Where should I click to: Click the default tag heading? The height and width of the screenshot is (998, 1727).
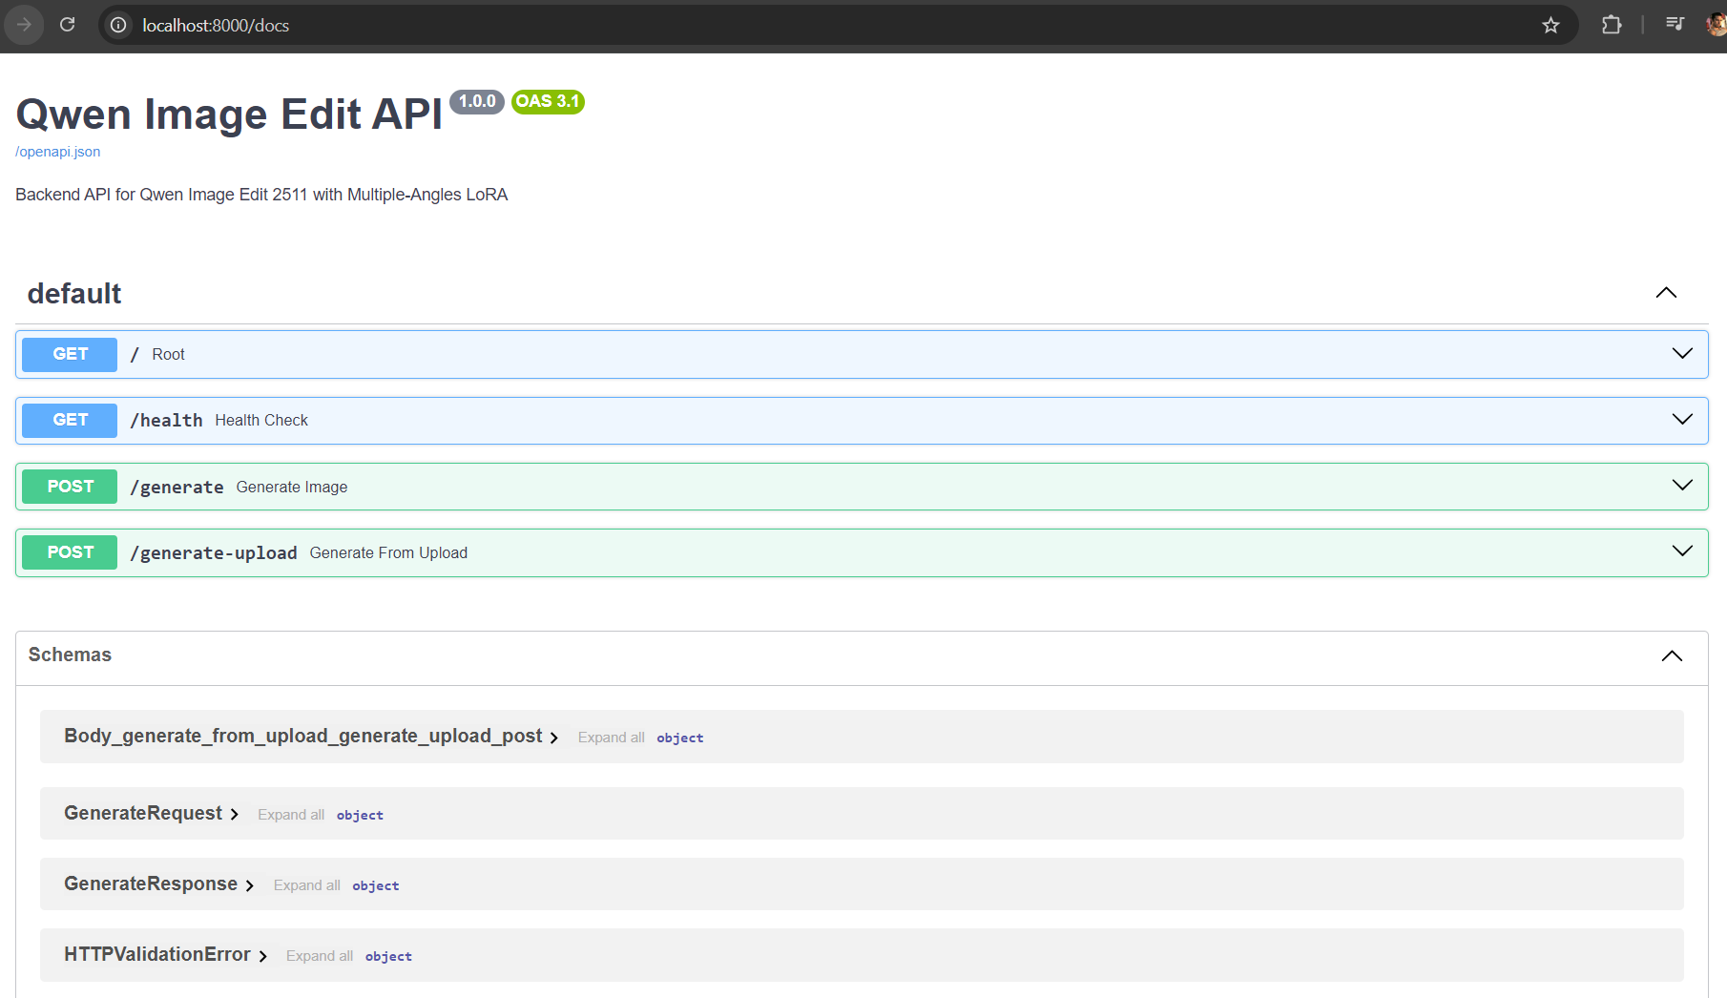pos(74,294)
